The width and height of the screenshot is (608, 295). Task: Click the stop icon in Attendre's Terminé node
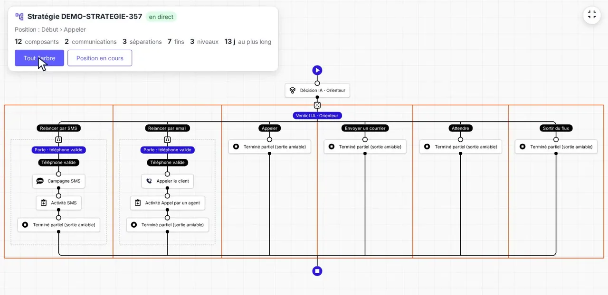[x=427, y=147]
